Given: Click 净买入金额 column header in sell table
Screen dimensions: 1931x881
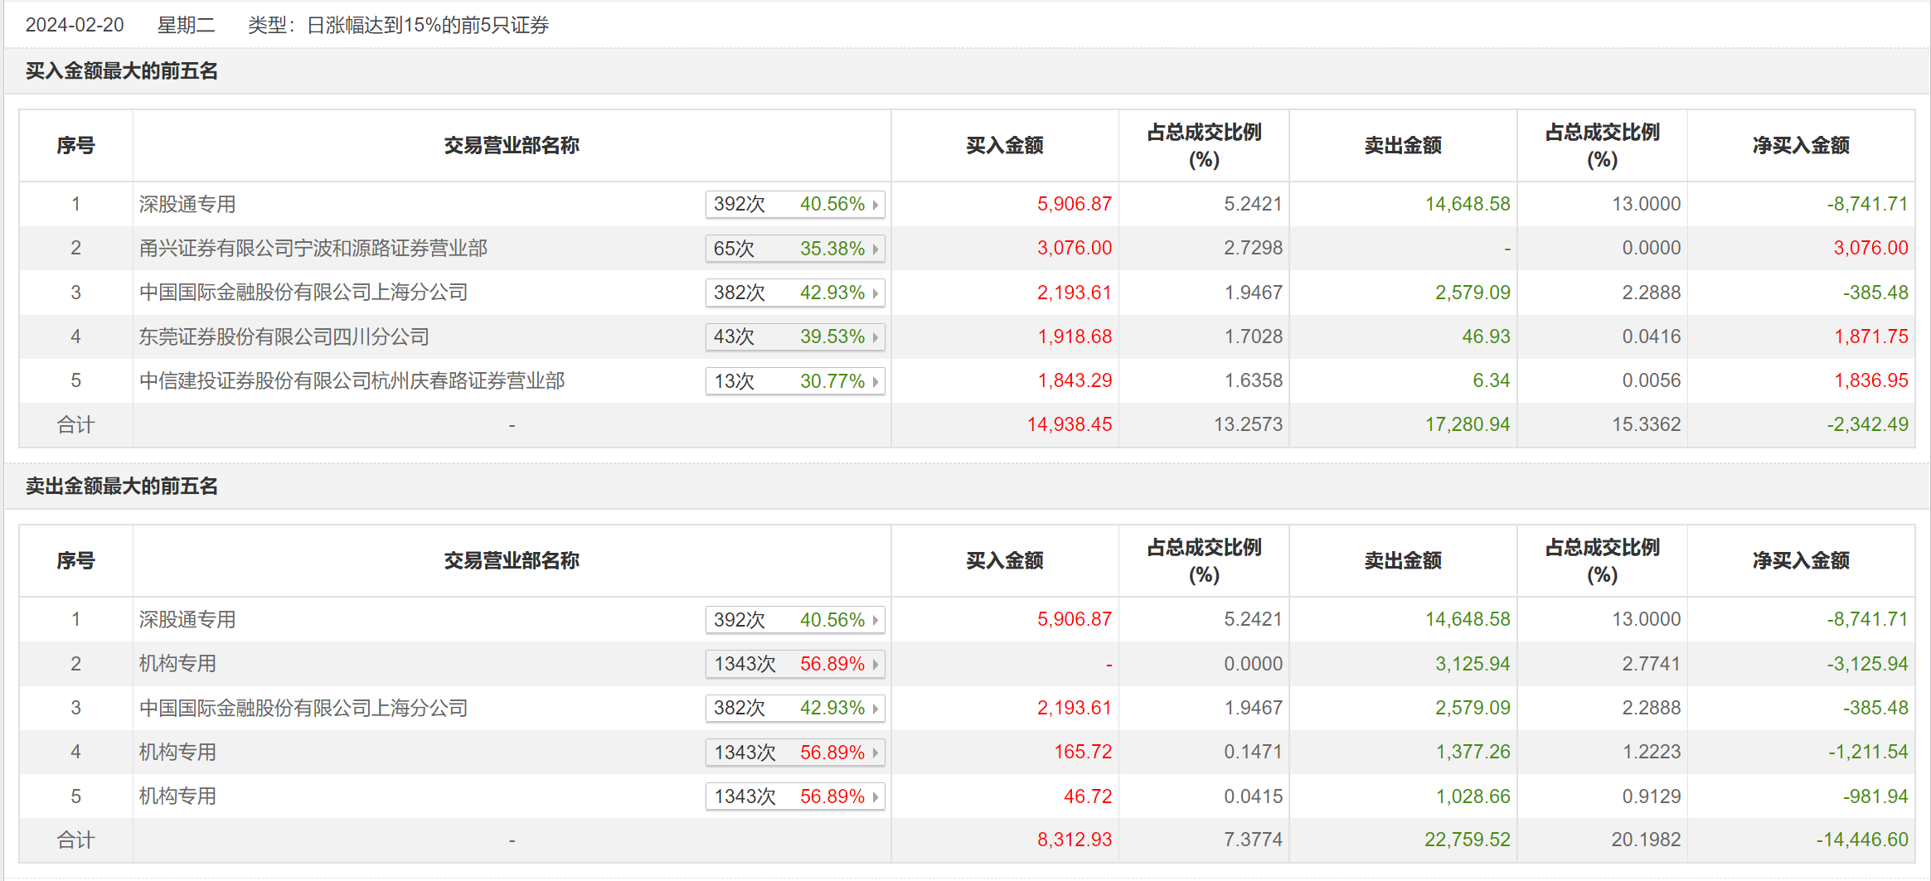Looking at the screenshot, I should tap(1801, 561).
